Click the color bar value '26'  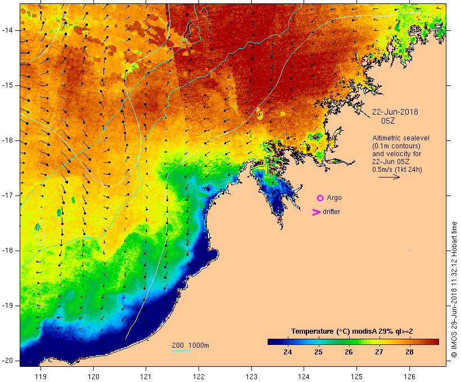pyautogui.click(x=349, y=352)
